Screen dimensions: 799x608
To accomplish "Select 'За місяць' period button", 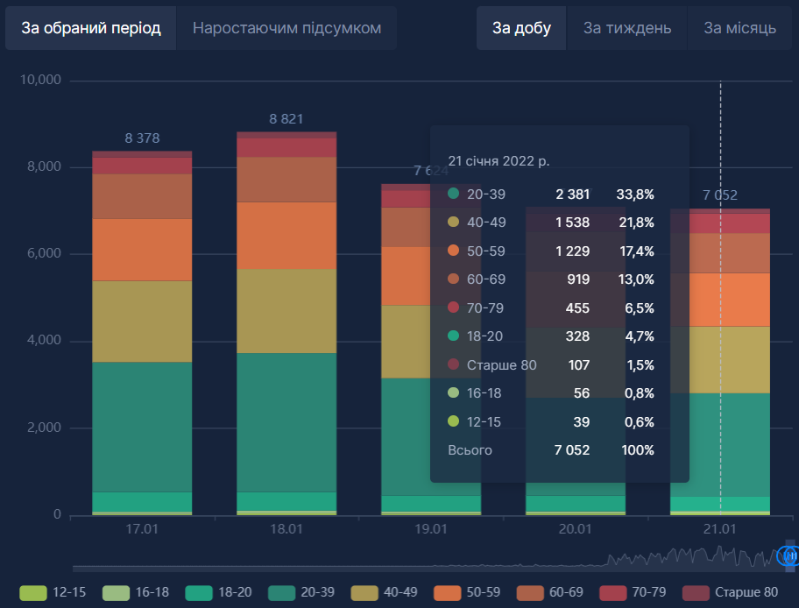I will pyautogui.click(x=739, y=28).
